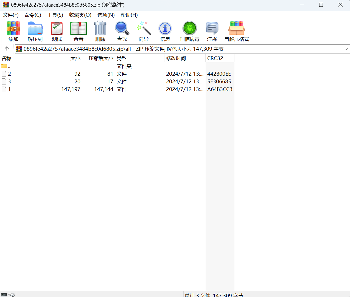Click the 查找 (Find) magnifier icon
350x297 pixels.
(x=122, y=28)
